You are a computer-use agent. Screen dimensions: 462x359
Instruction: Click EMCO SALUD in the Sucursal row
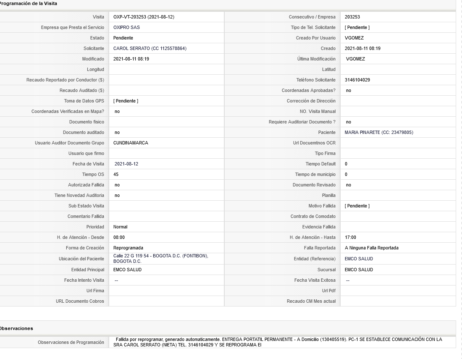[359, 270]
